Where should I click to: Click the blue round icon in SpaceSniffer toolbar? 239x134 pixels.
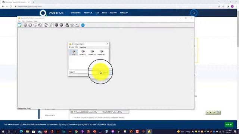click(83, 25)
